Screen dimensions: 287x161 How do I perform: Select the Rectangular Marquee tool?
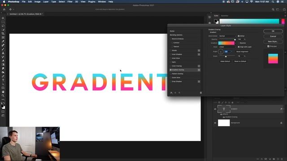3,22
